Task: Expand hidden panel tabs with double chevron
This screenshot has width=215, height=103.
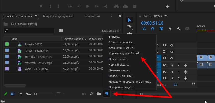Action: [120, 16]
